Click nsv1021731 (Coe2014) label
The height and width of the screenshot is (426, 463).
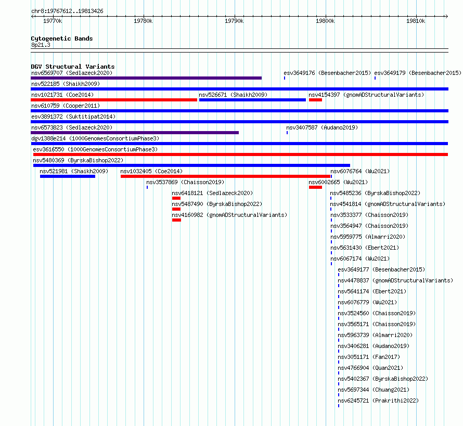[62, 95]
